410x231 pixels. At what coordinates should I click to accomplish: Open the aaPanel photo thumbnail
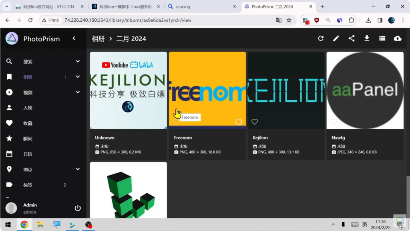coord(365,90)
